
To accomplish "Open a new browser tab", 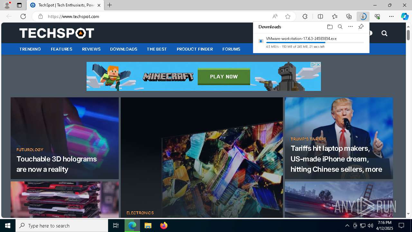I will (110, 5).
